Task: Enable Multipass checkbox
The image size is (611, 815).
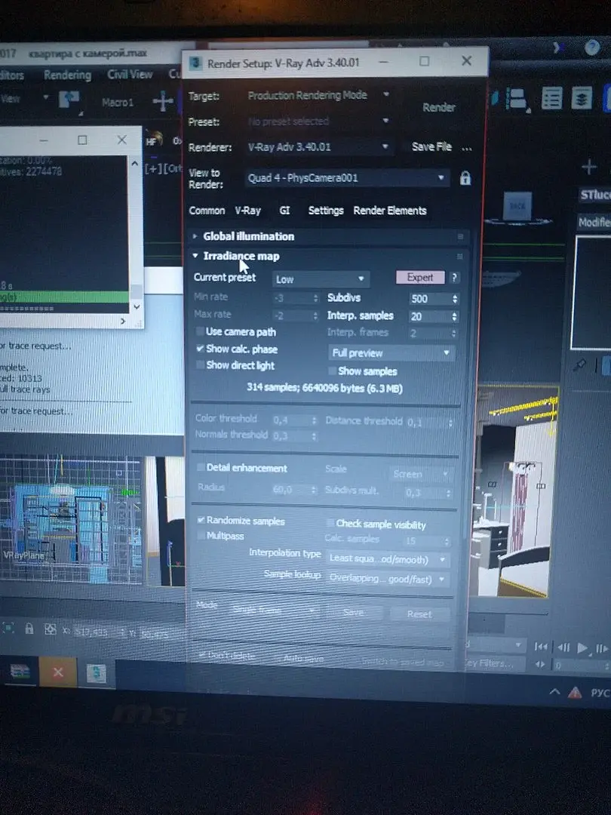Action: click(201, 535)
